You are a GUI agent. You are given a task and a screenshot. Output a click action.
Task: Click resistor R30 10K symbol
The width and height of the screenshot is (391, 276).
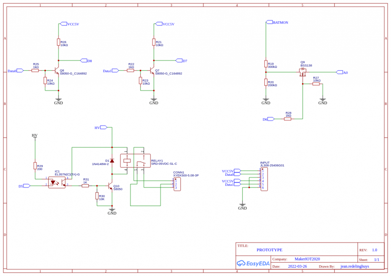97,196
